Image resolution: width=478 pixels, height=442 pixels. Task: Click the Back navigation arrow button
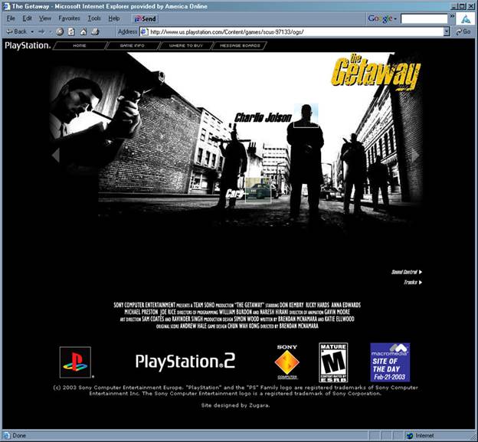[16, 31]
